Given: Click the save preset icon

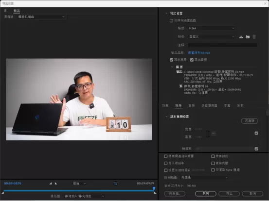Looking at the screenshot, I should [241, 36].
